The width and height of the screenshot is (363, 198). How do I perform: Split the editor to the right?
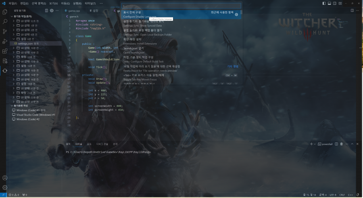[352, 11]
